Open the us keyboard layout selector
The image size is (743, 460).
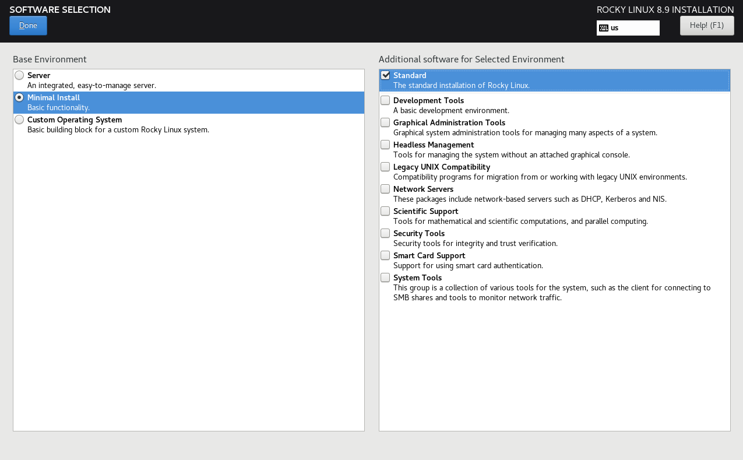628,28
